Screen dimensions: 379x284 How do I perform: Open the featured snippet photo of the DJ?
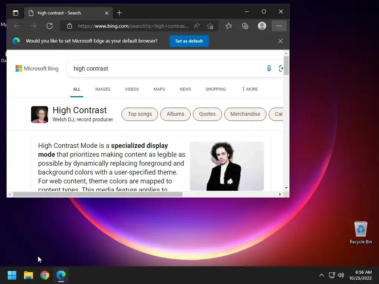(227, 166)
